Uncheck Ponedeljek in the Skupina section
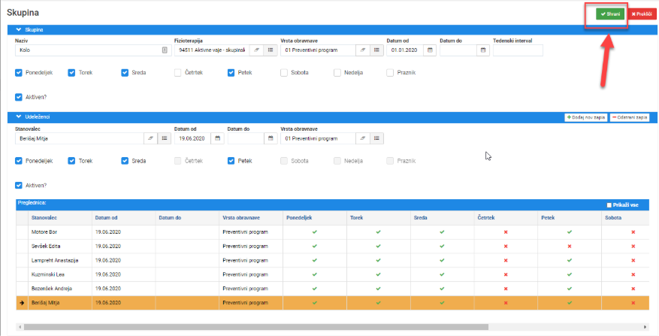Screen dimensions: 659x336 point(19,73)
